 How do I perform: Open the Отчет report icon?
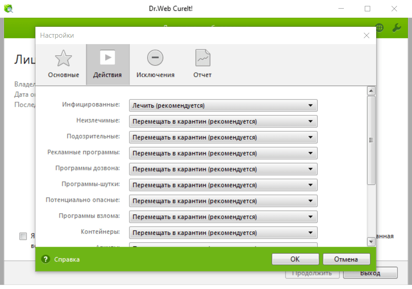coord(203,58)
